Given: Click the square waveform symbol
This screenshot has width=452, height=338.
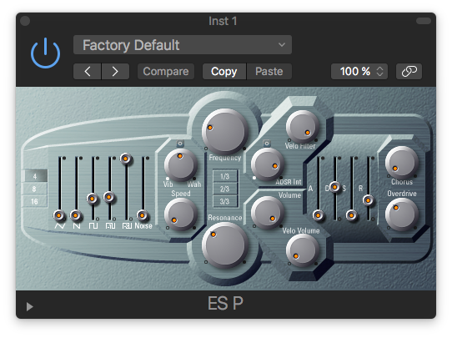Looking at the screenshot, I should 93,226.
